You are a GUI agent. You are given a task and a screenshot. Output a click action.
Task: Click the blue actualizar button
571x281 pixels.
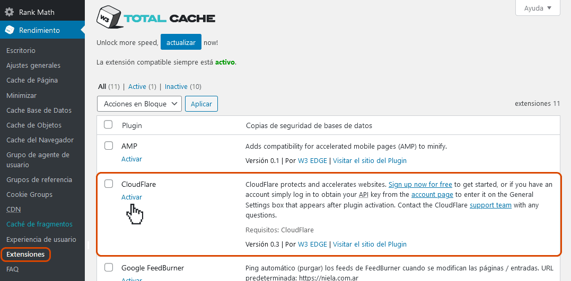pos(181,42)
